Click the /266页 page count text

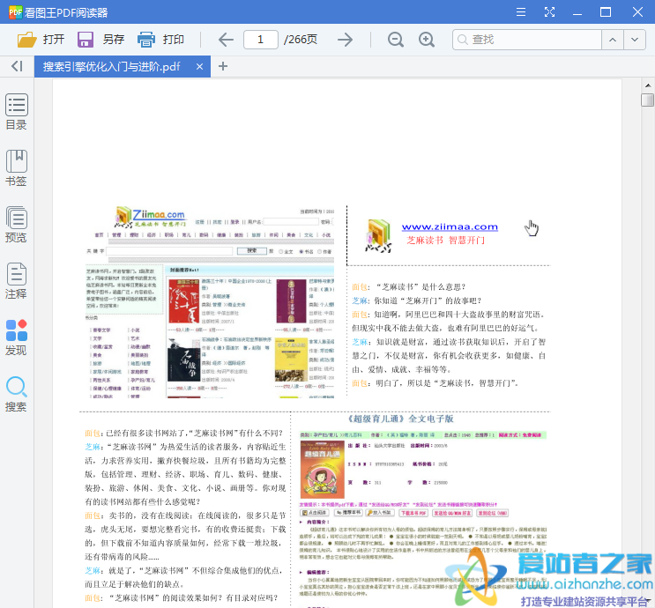[301, 40]
